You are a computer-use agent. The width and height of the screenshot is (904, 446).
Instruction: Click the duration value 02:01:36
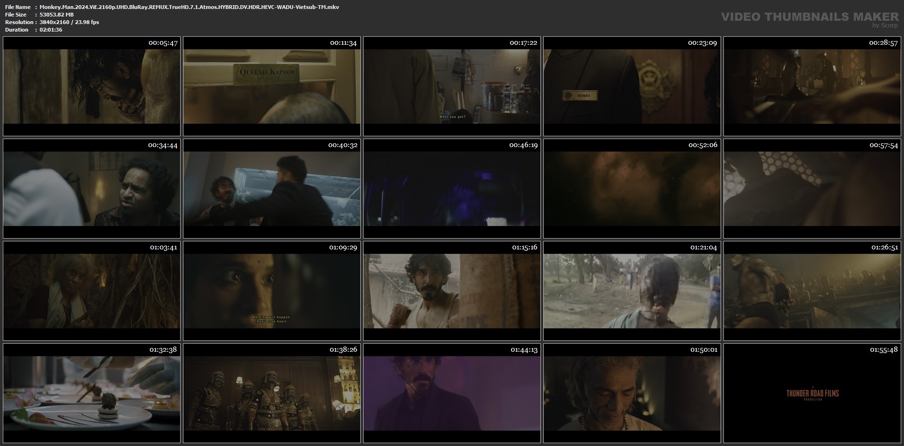pos(51,30)
